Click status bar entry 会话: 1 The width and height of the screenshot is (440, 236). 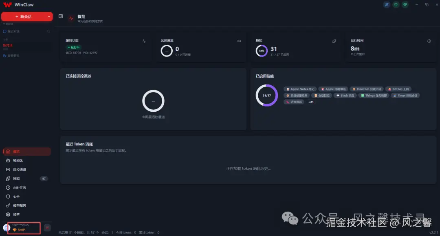pyautogui.click(x=107, y=233)
